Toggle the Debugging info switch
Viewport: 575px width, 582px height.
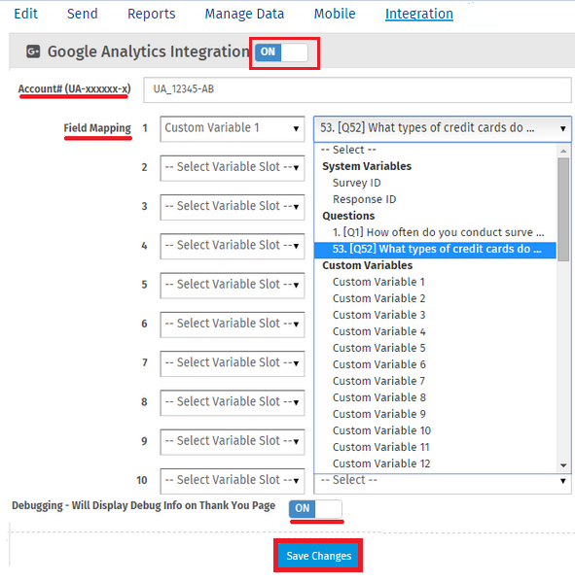315,508
